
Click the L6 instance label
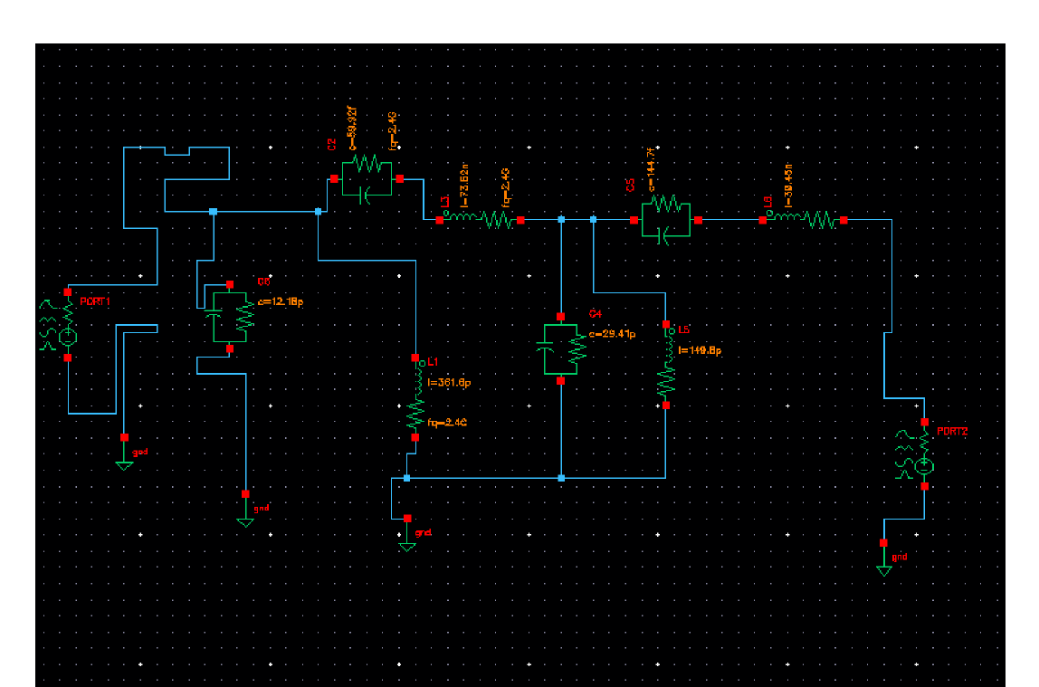(x=767, y=202)
